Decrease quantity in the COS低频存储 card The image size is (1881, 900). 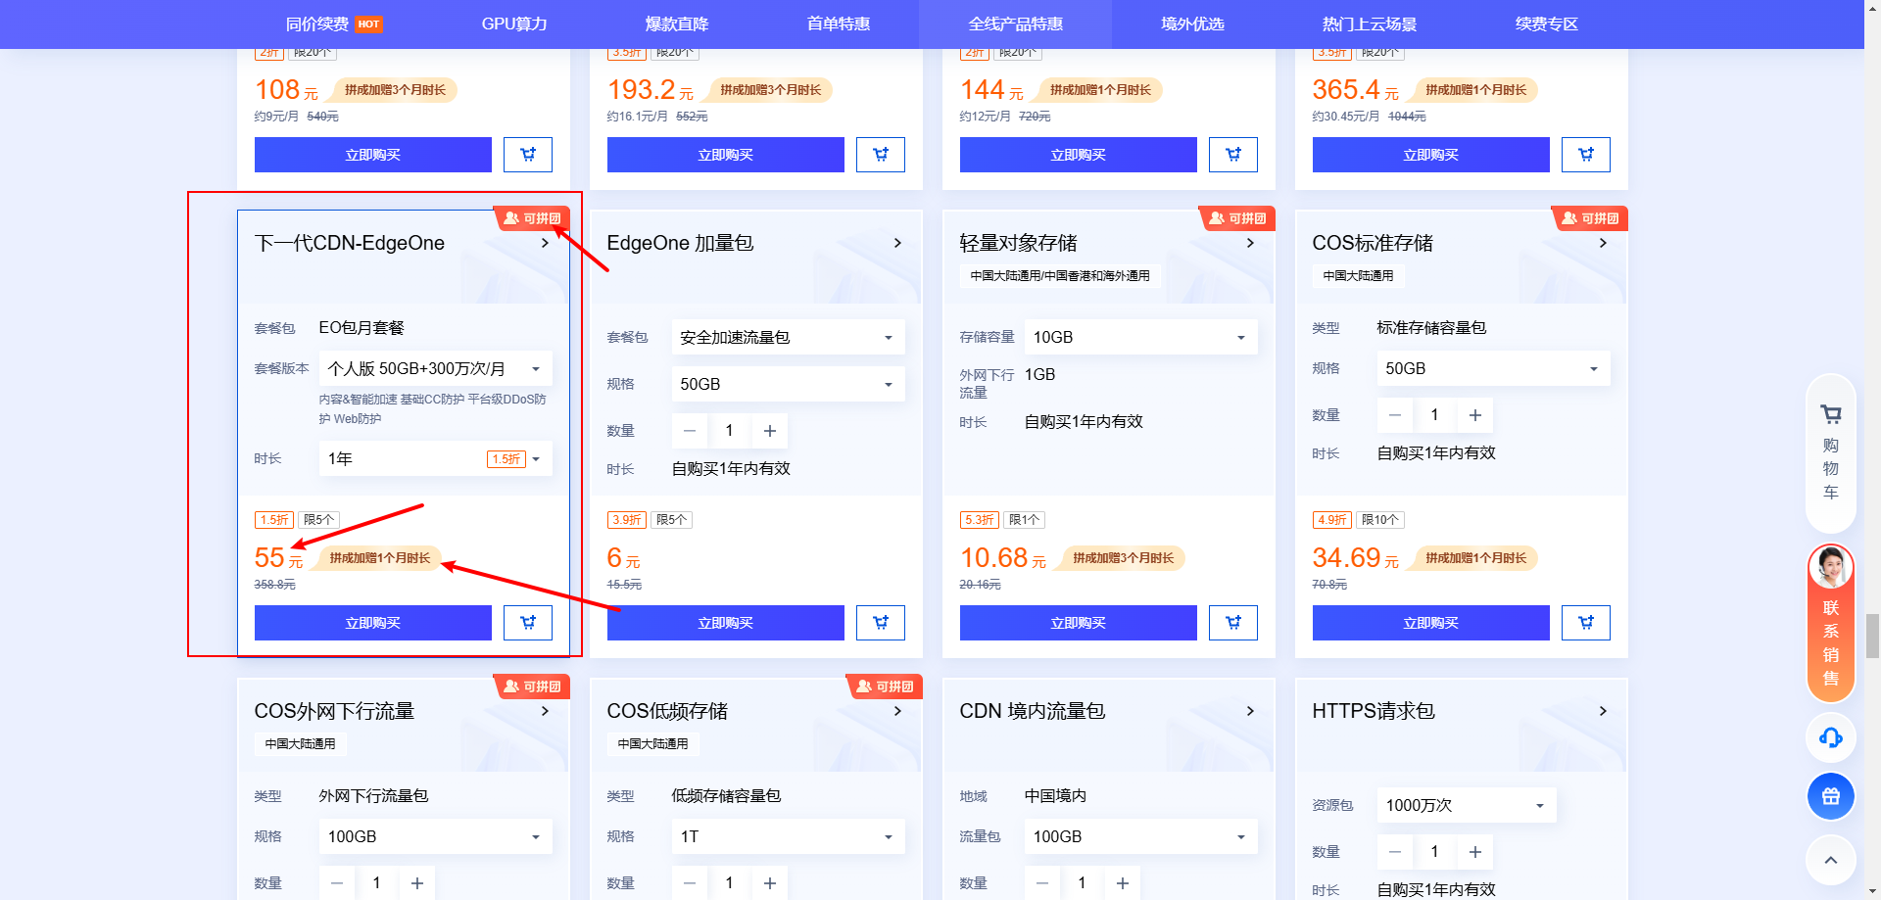click(x=690, y=883)
